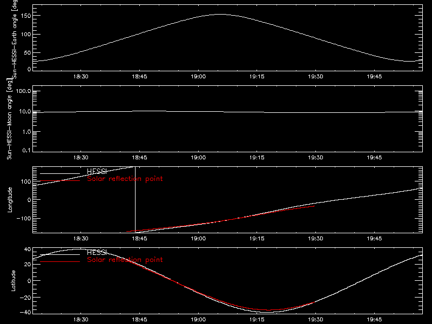Click the HESSI legend entry in Latitude plot

[x=97, y=252]
